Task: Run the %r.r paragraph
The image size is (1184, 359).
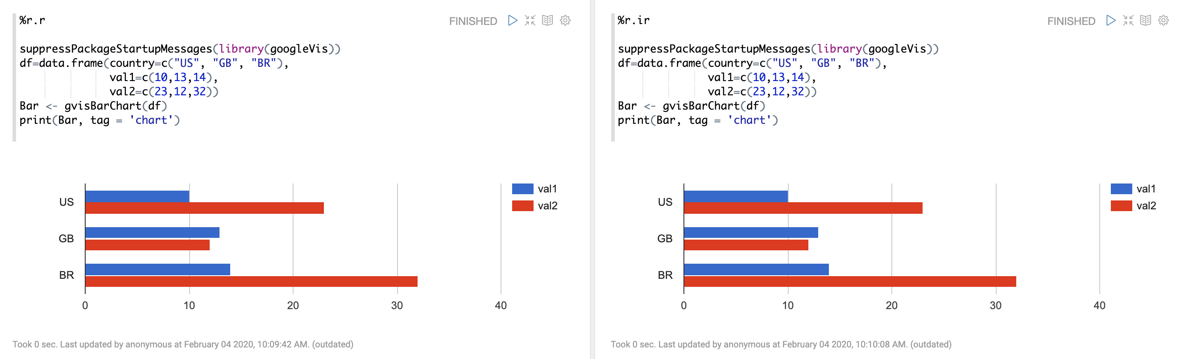Action: [x=513, y=20]
